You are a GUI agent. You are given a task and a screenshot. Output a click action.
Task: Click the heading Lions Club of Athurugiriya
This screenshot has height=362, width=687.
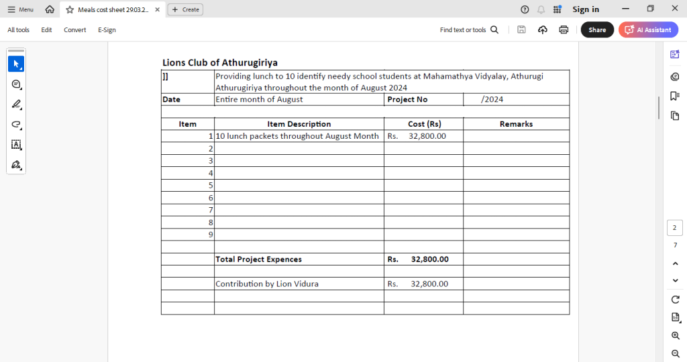point(220,62)
